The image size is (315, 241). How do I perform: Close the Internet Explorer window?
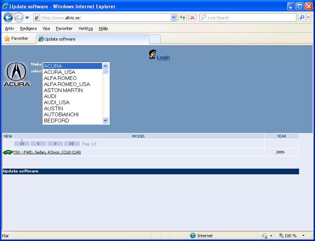click(309, 6)
